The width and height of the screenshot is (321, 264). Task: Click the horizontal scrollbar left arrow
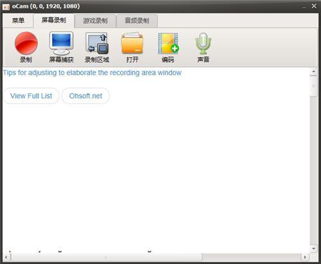pos(6,257)
